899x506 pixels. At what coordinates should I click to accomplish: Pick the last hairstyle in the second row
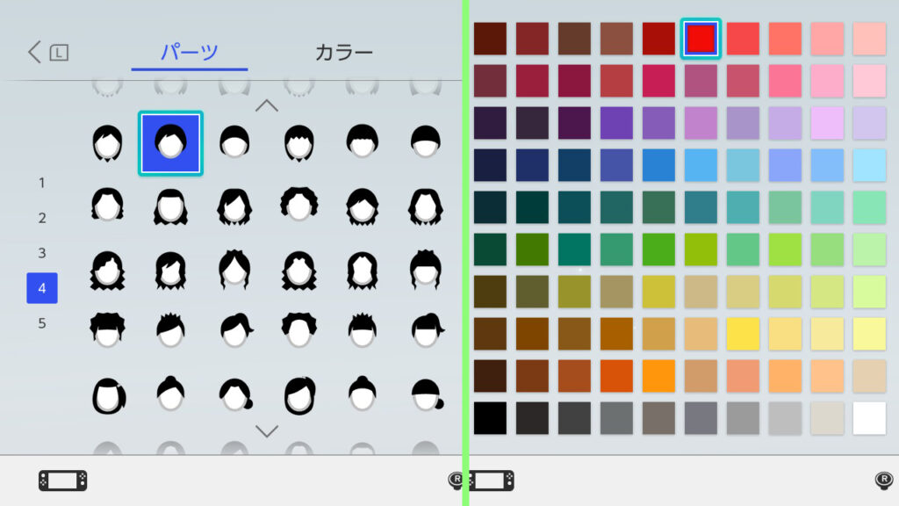pos(426,206)
